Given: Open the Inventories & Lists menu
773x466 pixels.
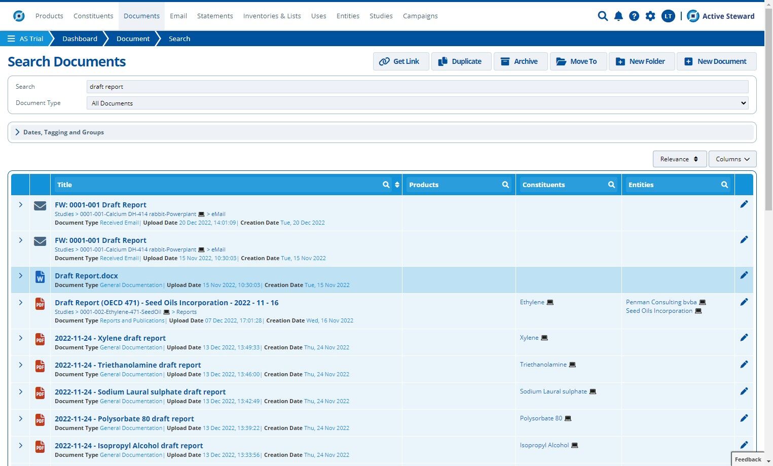Looking at the screenshot, I should pos(272,16).
